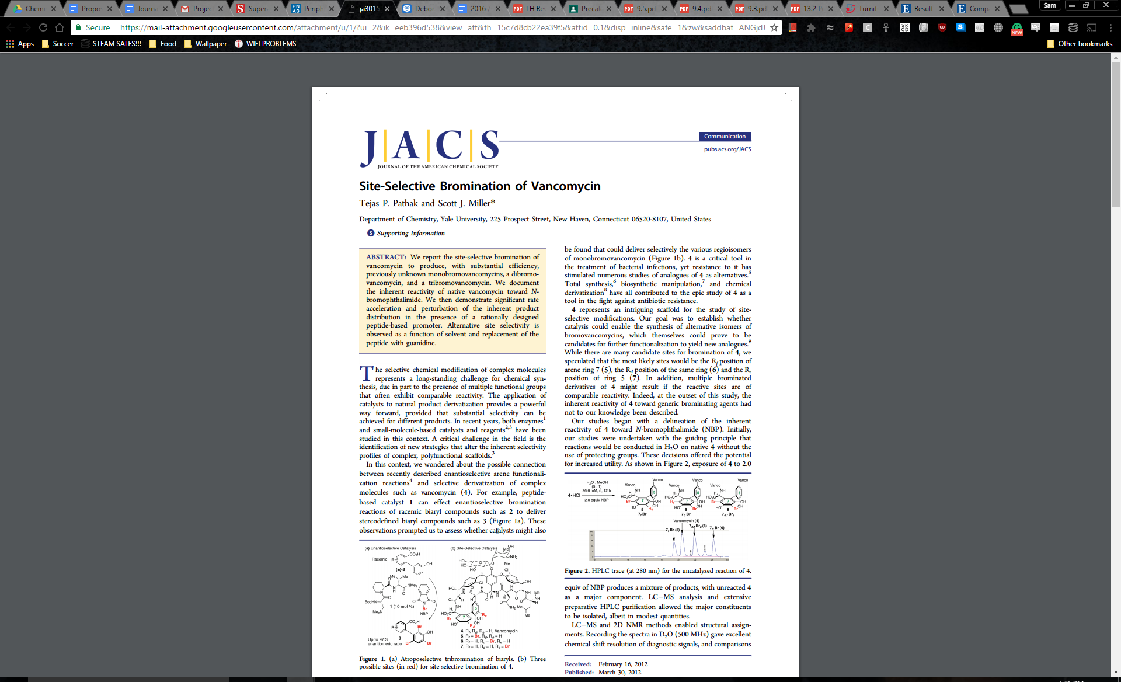
Task: Open the puzzle piece extension icon
Action: (812, 27)
